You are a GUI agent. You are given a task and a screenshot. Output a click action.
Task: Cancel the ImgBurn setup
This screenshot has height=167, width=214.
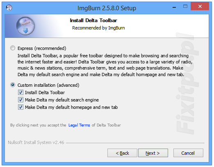pyautogui.click(x=188, y=153)
